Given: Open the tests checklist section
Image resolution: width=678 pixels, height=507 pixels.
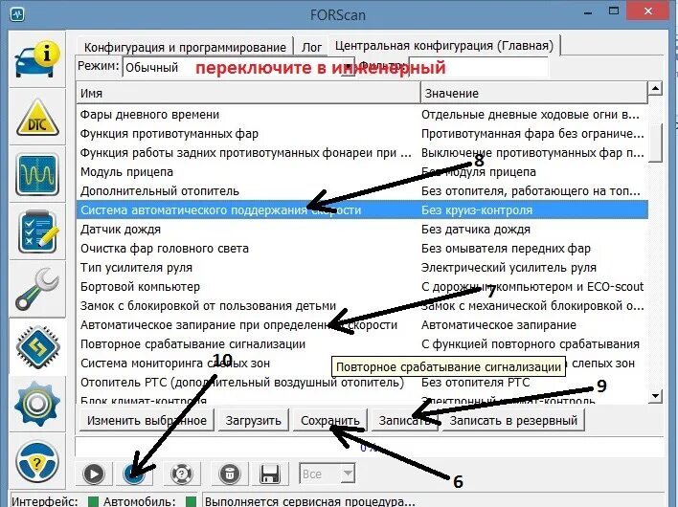Looking at the screenshot, I should (x=37, y=231).
